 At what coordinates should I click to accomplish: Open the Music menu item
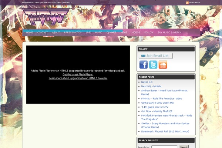98,33
